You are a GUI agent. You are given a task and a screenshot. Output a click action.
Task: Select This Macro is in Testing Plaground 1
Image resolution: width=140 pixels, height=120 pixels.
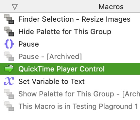[x=70, y=106]
